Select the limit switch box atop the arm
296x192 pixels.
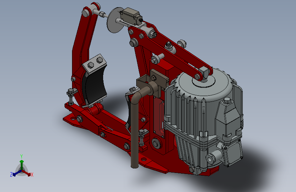(x=131, y=16)
